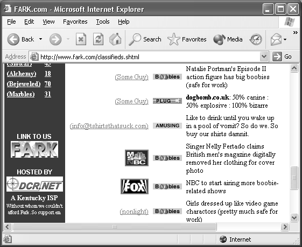Open the Back button history dropdown arrow

click(40, 39)
